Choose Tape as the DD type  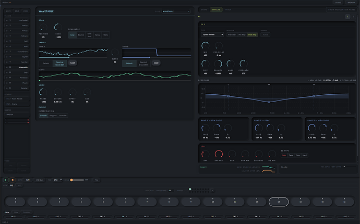pos(291,155)
